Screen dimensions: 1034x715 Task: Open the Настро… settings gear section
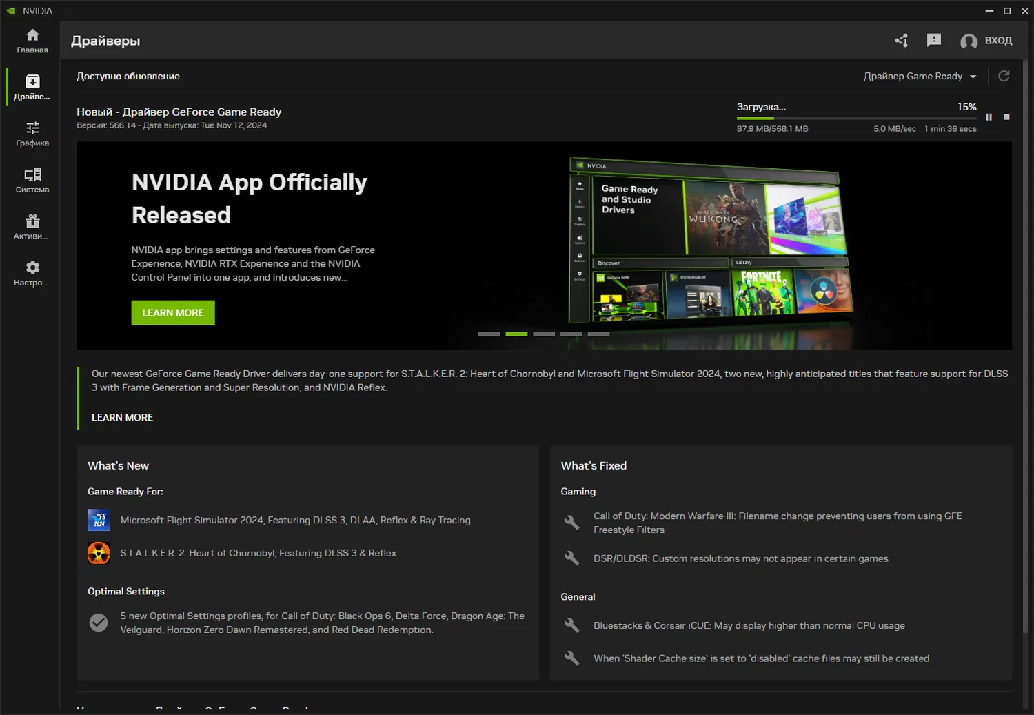click(32, 273)
